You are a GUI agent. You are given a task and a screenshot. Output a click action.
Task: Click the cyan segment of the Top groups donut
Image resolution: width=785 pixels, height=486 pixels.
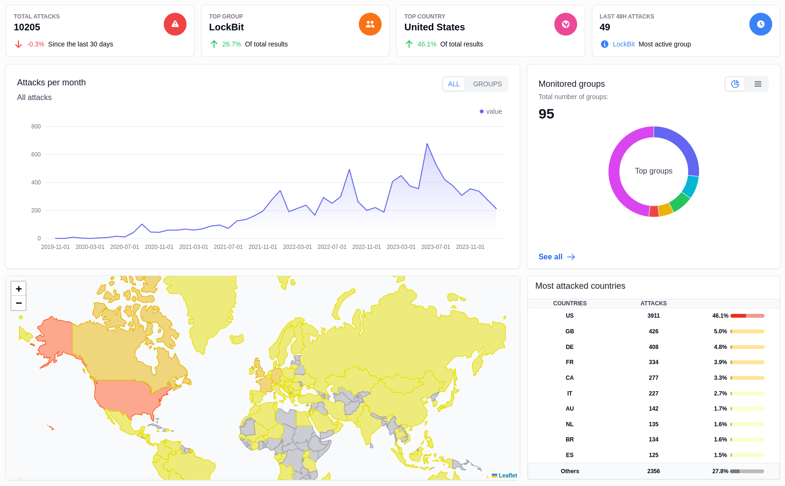coord(692,186)
